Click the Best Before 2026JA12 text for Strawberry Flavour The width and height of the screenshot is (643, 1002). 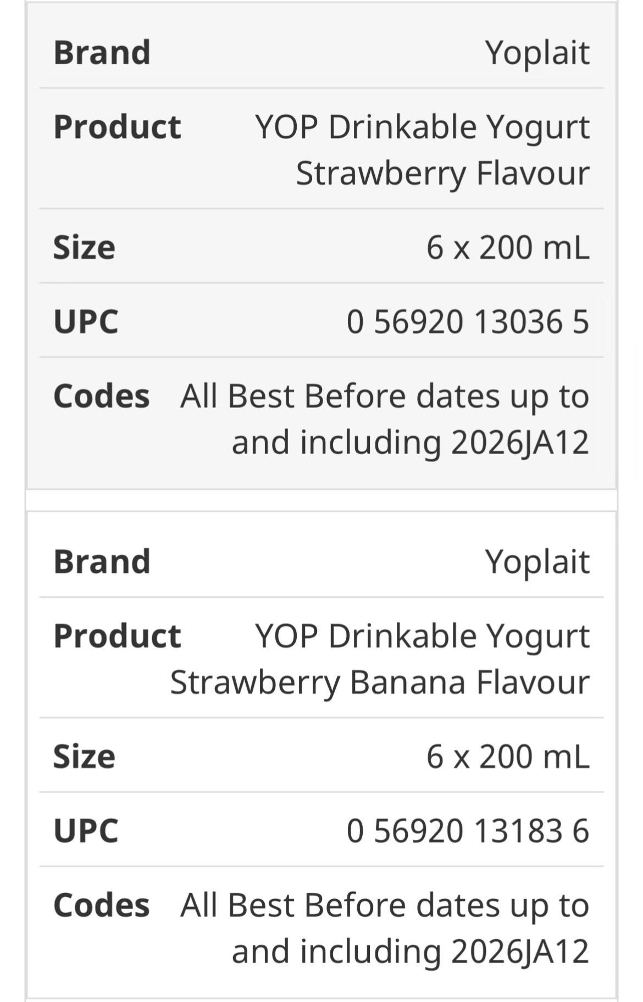(x=385, y=419)
